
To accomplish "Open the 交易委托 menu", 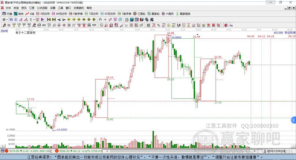I will [79, 8].
